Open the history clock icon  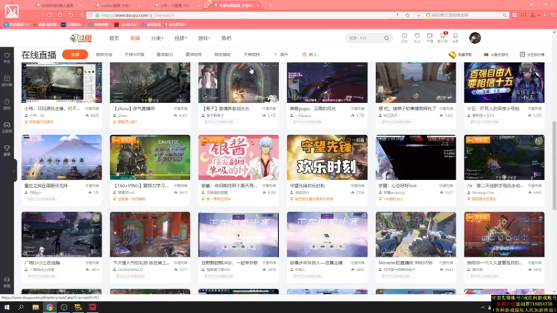coord(405,38)
